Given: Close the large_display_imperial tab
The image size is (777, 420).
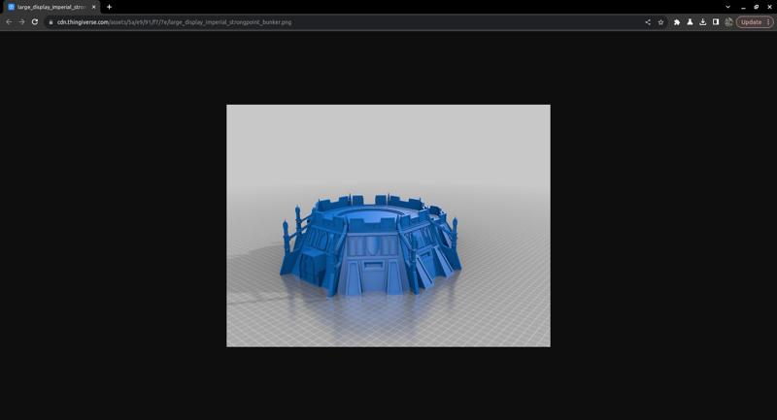Looking at the screenshot, I should point(93,7).
